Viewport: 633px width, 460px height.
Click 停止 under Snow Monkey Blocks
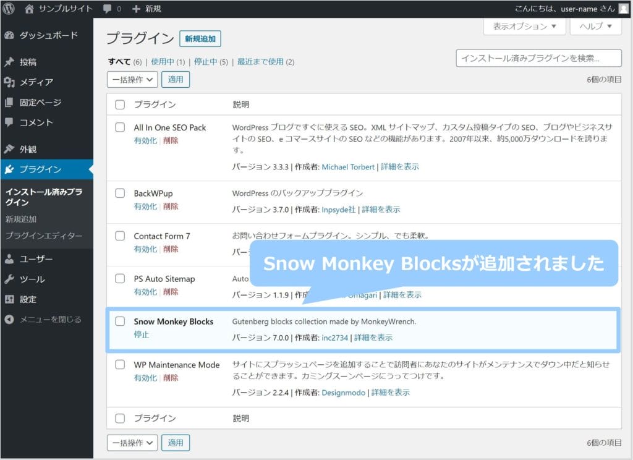142,334
